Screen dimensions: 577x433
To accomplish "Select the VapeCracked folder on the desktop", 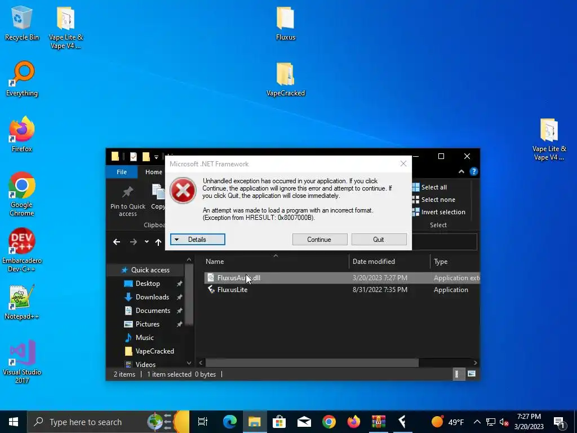I will tap(286, 79).
